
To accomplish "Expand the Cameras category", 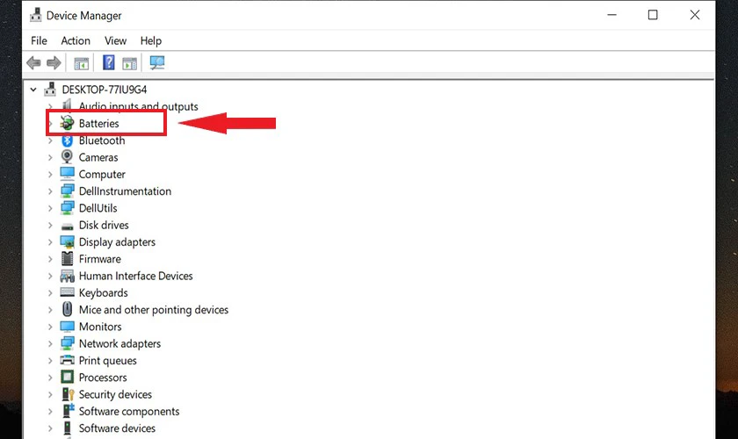I will click(50, 157).
